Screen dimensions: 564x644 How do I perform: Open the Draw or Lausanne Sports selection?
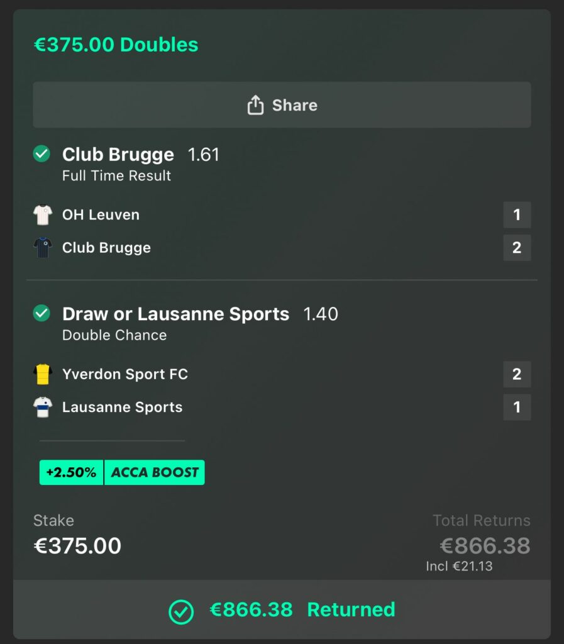pyautogui.click(x=176, y=314)
